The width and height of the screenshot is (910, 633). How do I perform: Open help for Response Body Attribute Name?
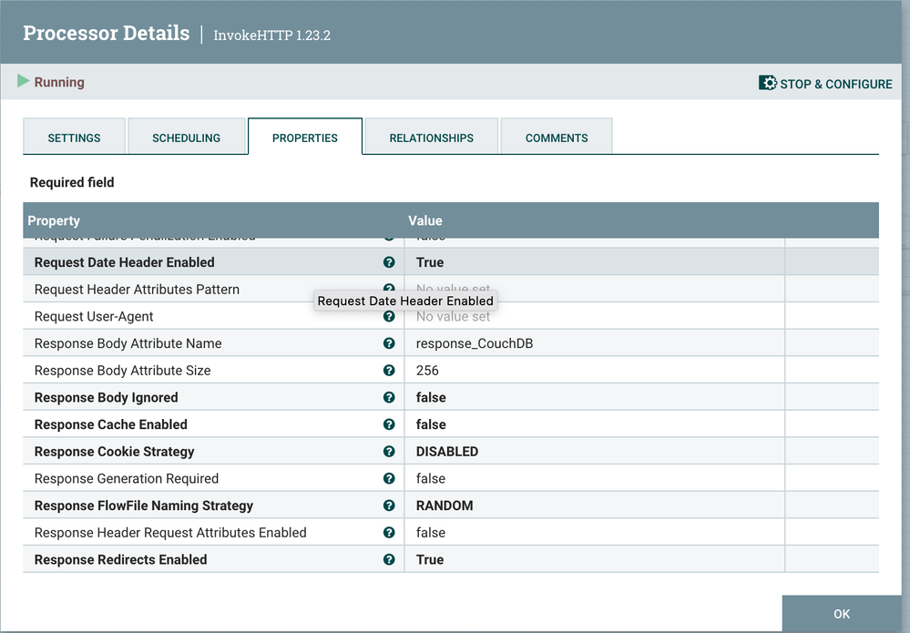point(389,343)
